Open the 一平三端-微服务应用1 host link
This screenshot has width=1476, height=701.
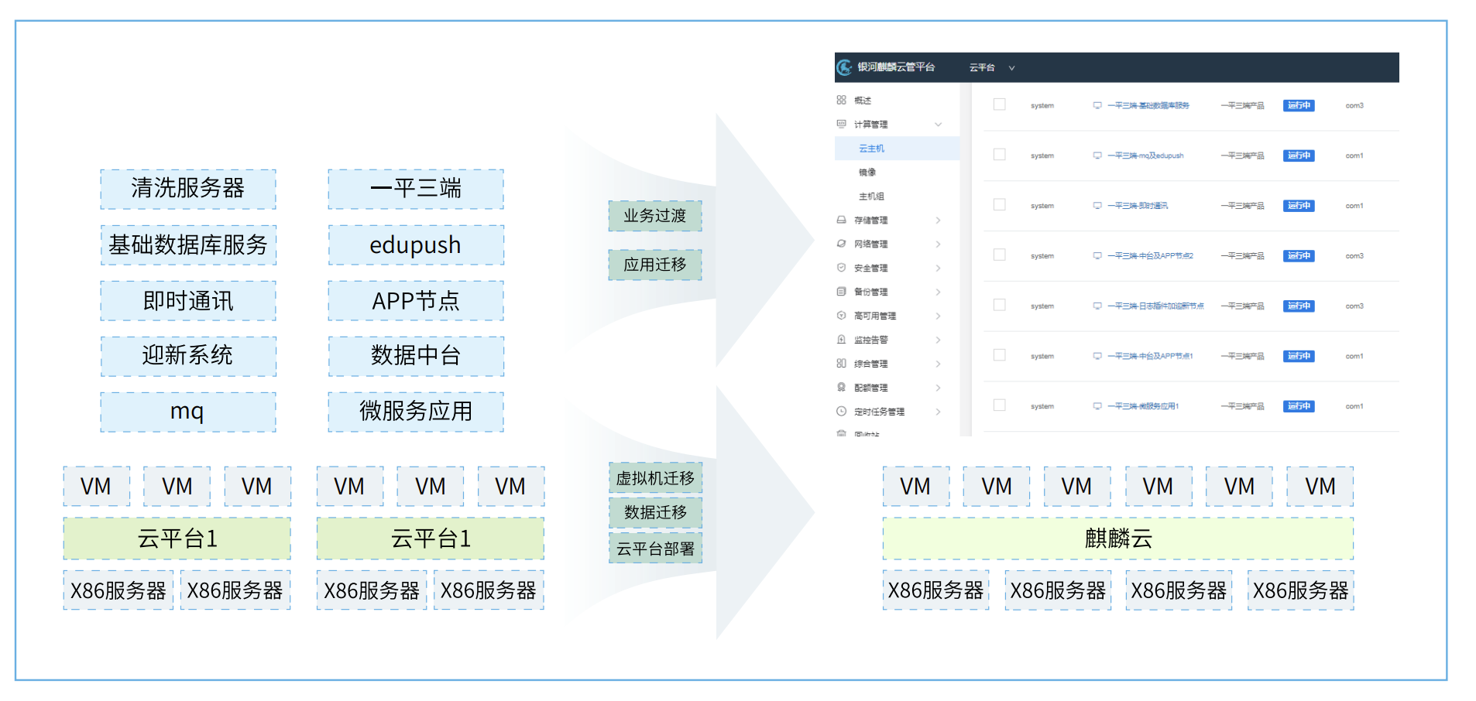[x=1143, y=406]
